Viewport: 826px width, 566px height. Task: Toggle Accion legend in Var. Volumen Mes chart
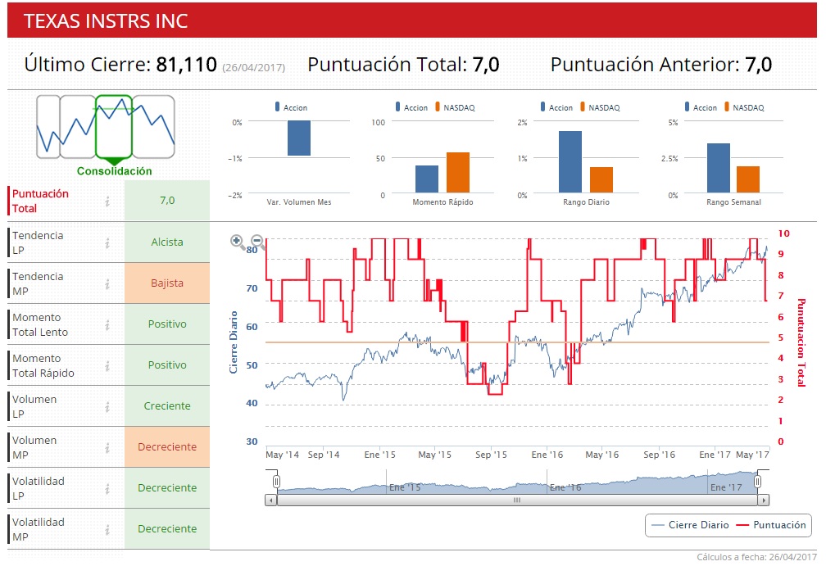point(291,106)
